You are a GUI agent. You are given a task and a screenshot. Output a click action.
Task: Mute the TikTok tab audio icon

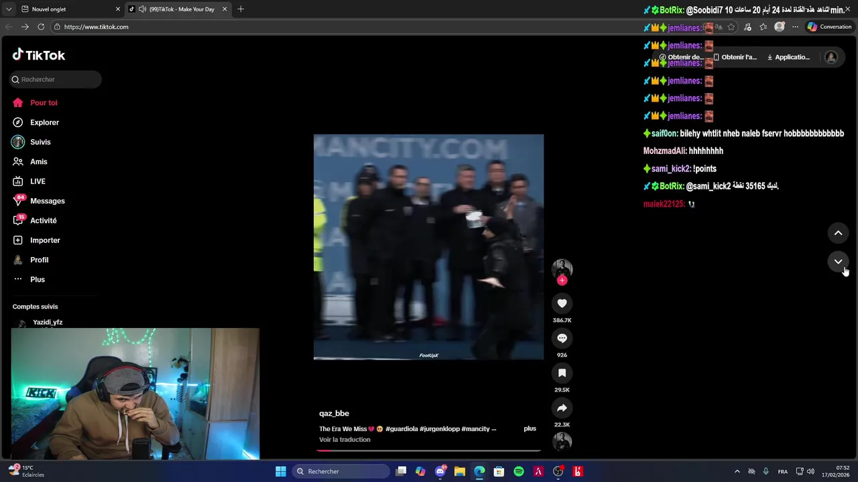point(142,9)
